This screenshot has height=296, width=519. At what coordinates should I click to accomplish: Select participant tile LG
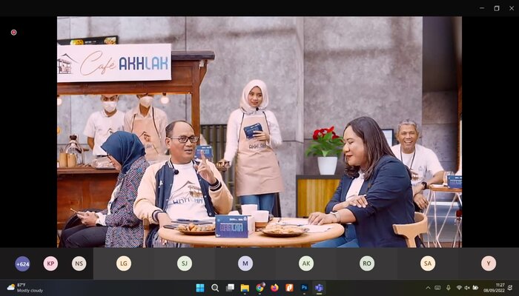[x=124, y=263]
